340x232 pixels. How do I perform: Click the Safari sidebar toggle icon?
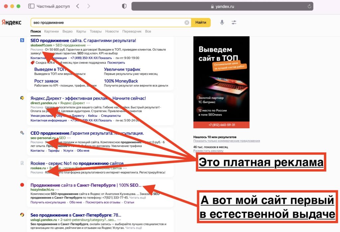tap(31, 6)
